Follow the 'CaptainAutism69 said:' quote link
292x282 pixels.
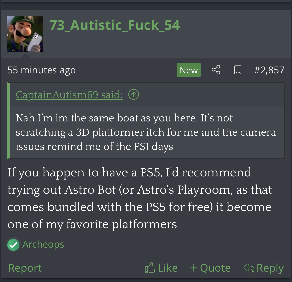(69, 95)
